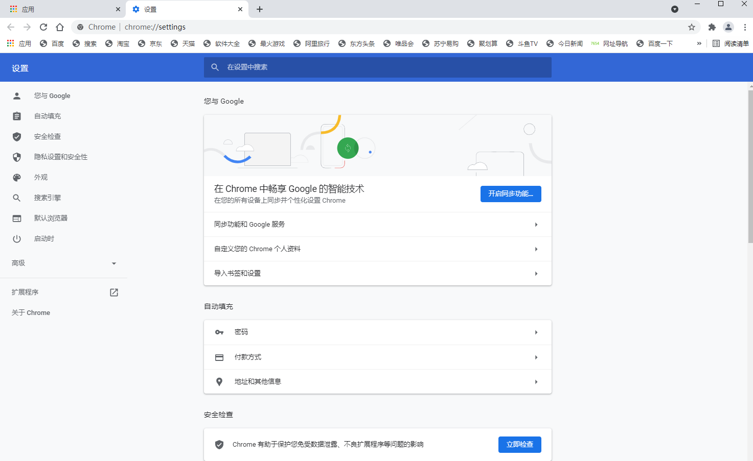The height and width of the screenshot is (461, 753).
Task: Click the 开启同步功能 button
Action: tap(510, 193)
